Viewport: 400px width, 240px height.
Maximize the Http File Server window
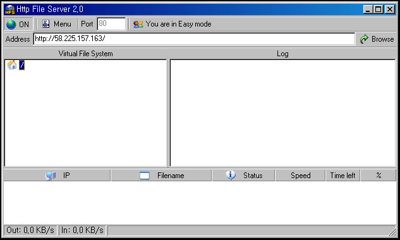click(x=378, y=9)
